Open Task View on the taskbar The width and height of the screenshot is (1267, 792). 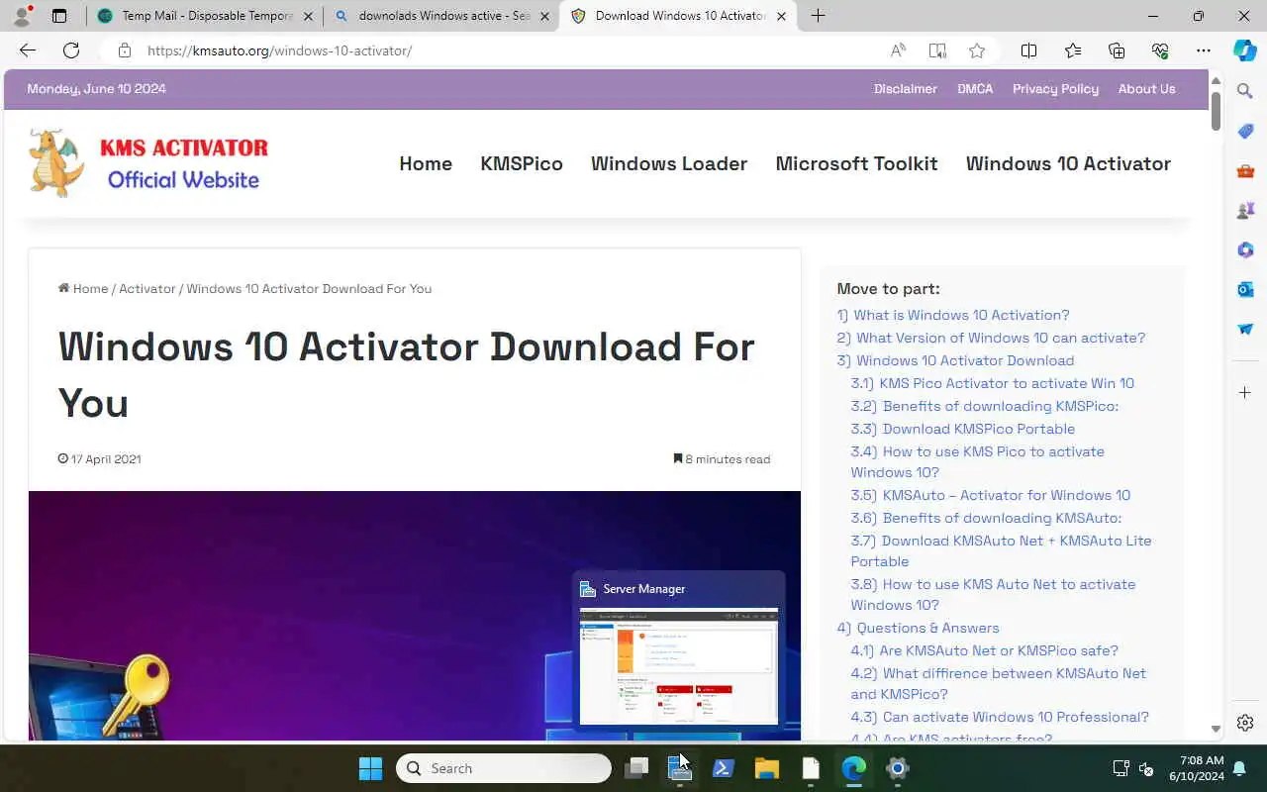click(x=636, y=768)
